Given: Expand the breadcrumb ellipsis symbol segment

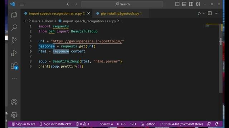Looking at the screenshot, I should (121, 21).
